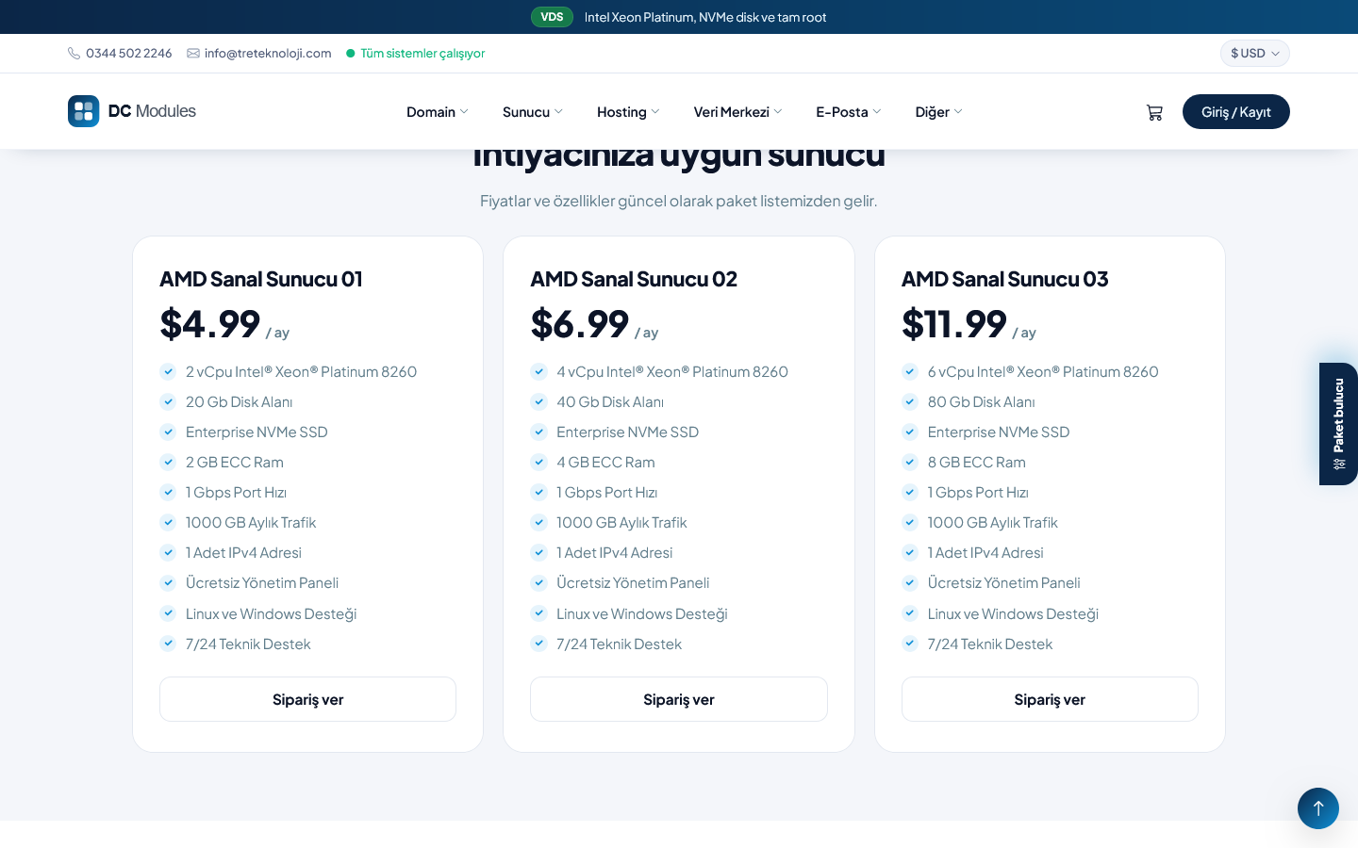The width and height of the screenshot is (1358, 848).
Task: Click check icon next to 2 vCpu Intel Xeon
Action: click(168, 371)
